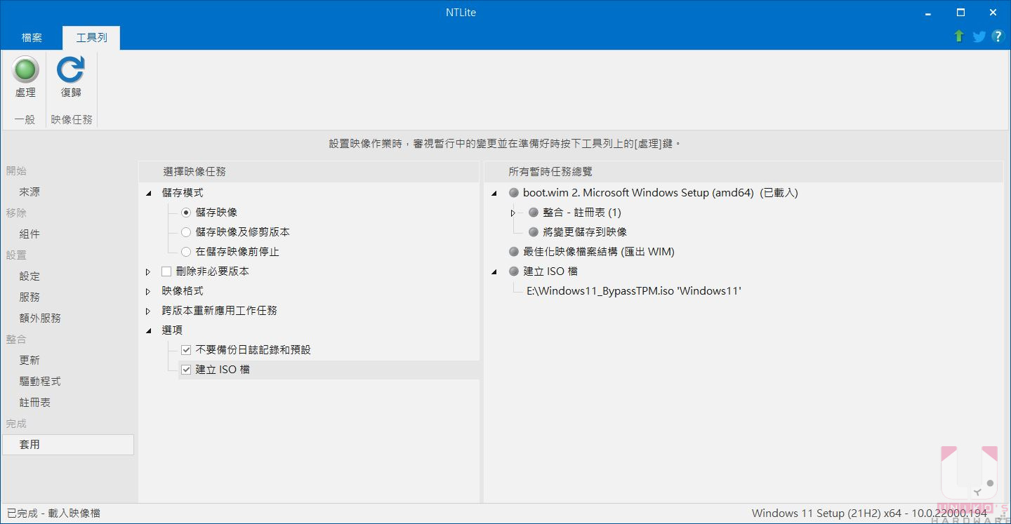This screenshot has height=524, width=1011.
Task: Click the 最佳化映像檔案結構 (匯出 WIM) row
Action: pyautogui.click(x=599, y=251)
